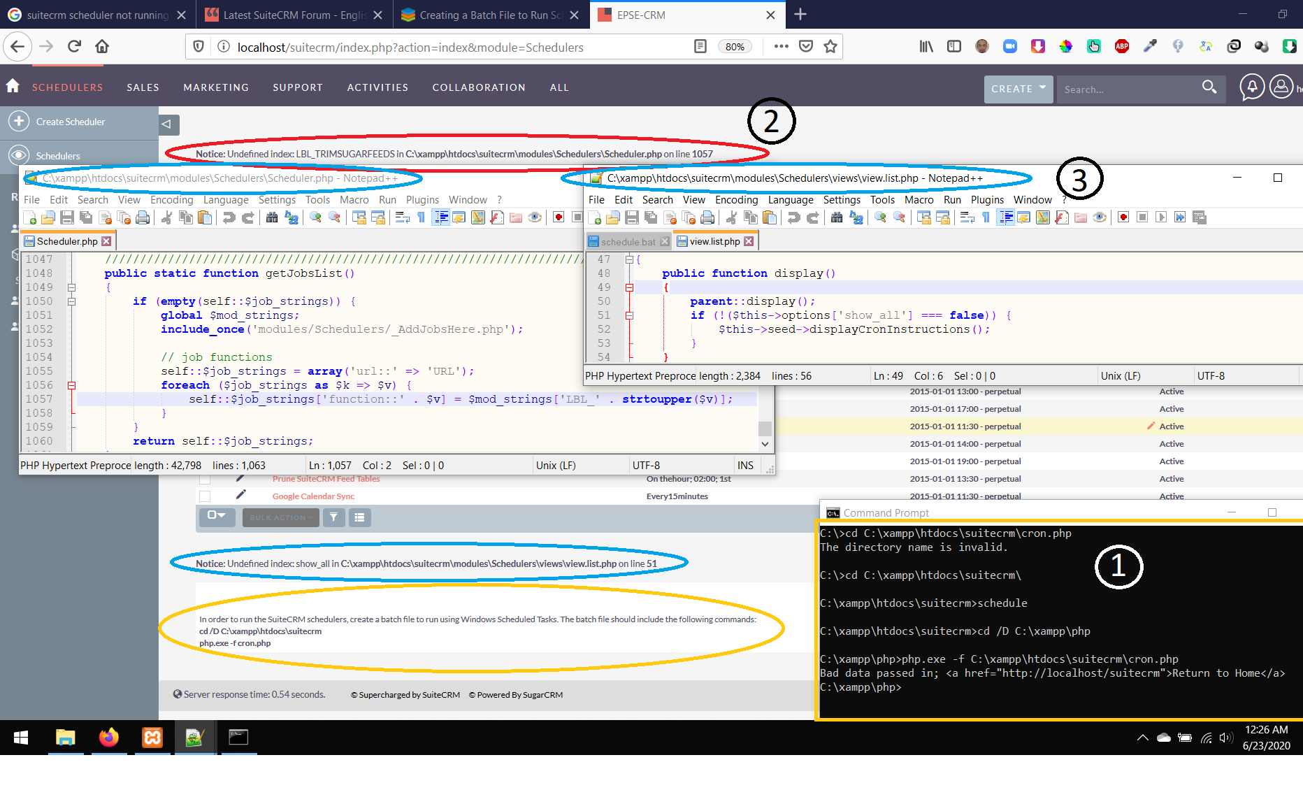Click the edit pencil for Google Calendar Sync
The height and width of the screenshot is (790, 1303).
click(241, 495)
